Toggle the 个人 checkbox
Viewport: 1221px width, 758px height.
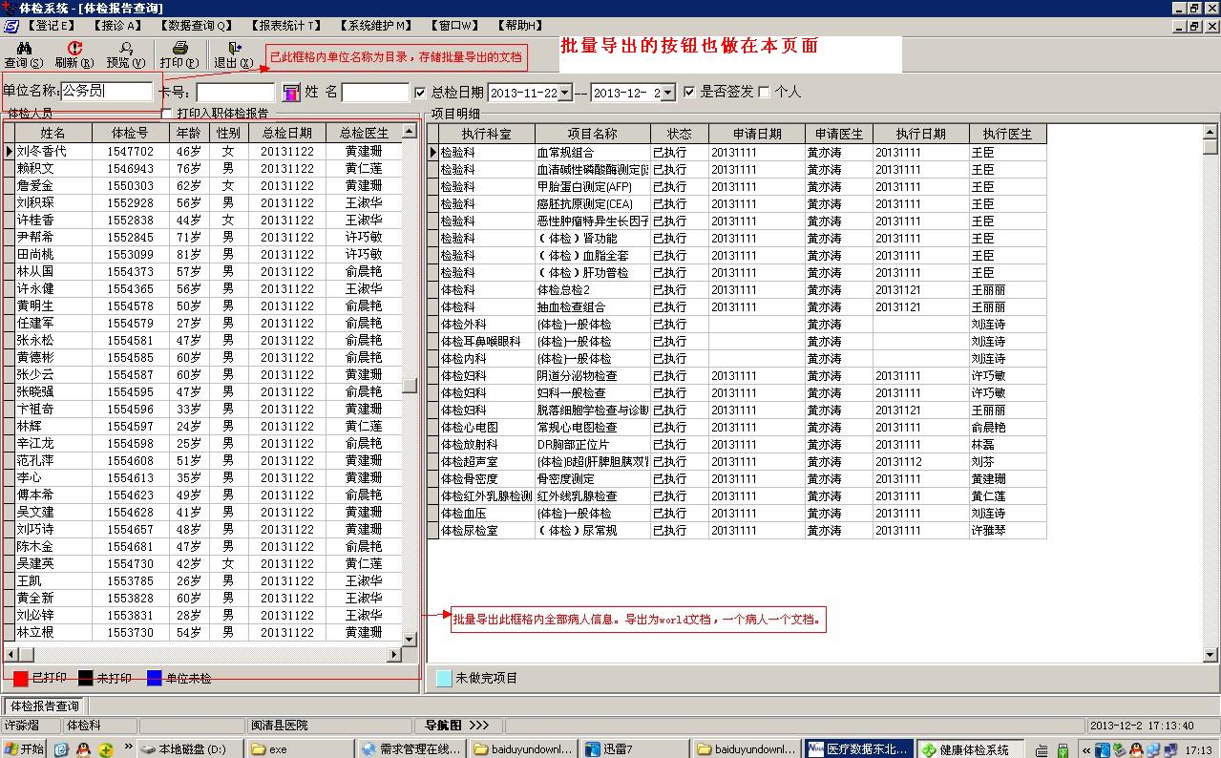pos(764,93)
